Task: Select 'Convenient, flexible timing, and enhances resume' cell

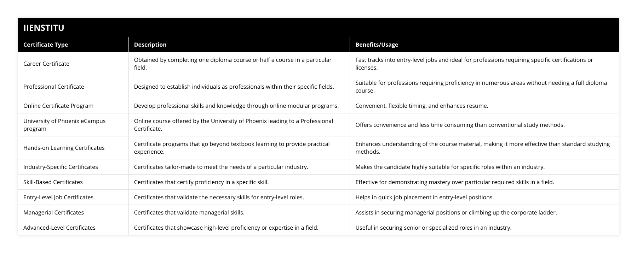Action: pos(421,106)
